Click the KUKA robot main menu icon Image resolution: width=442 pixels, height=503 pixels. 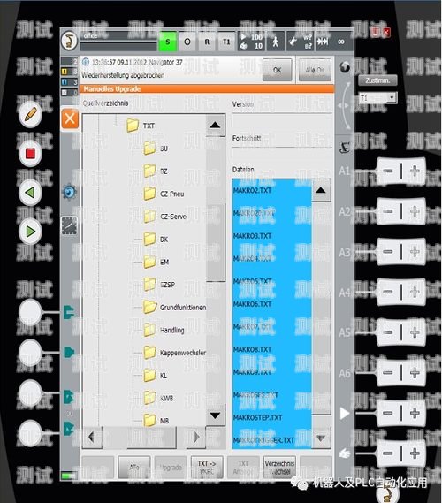[x=69, y=41]
